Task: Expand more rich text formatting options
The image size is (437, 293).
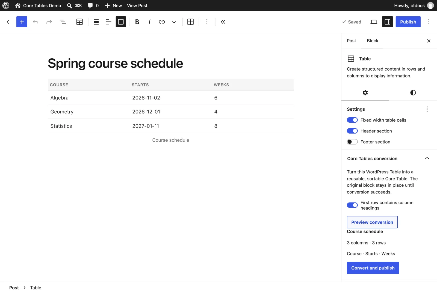Action: 174,22
